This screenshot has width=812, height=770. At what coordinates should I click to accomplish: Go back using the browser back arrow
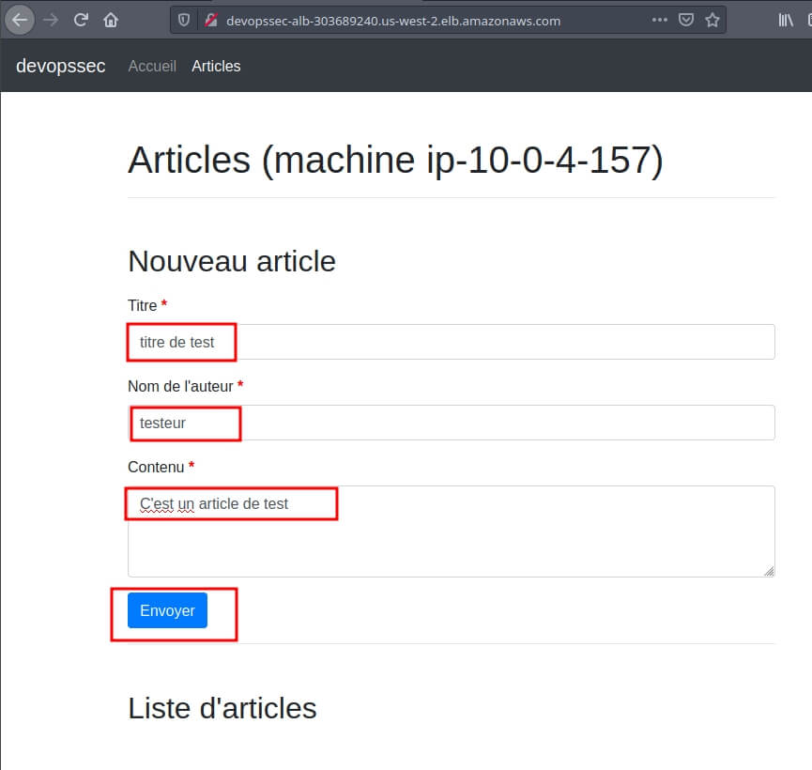[21, 20]
